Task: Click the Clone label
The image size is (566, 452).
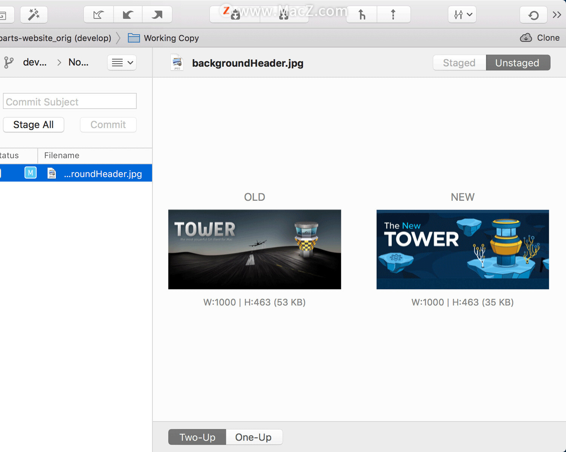Action: [x=548, y=38]
